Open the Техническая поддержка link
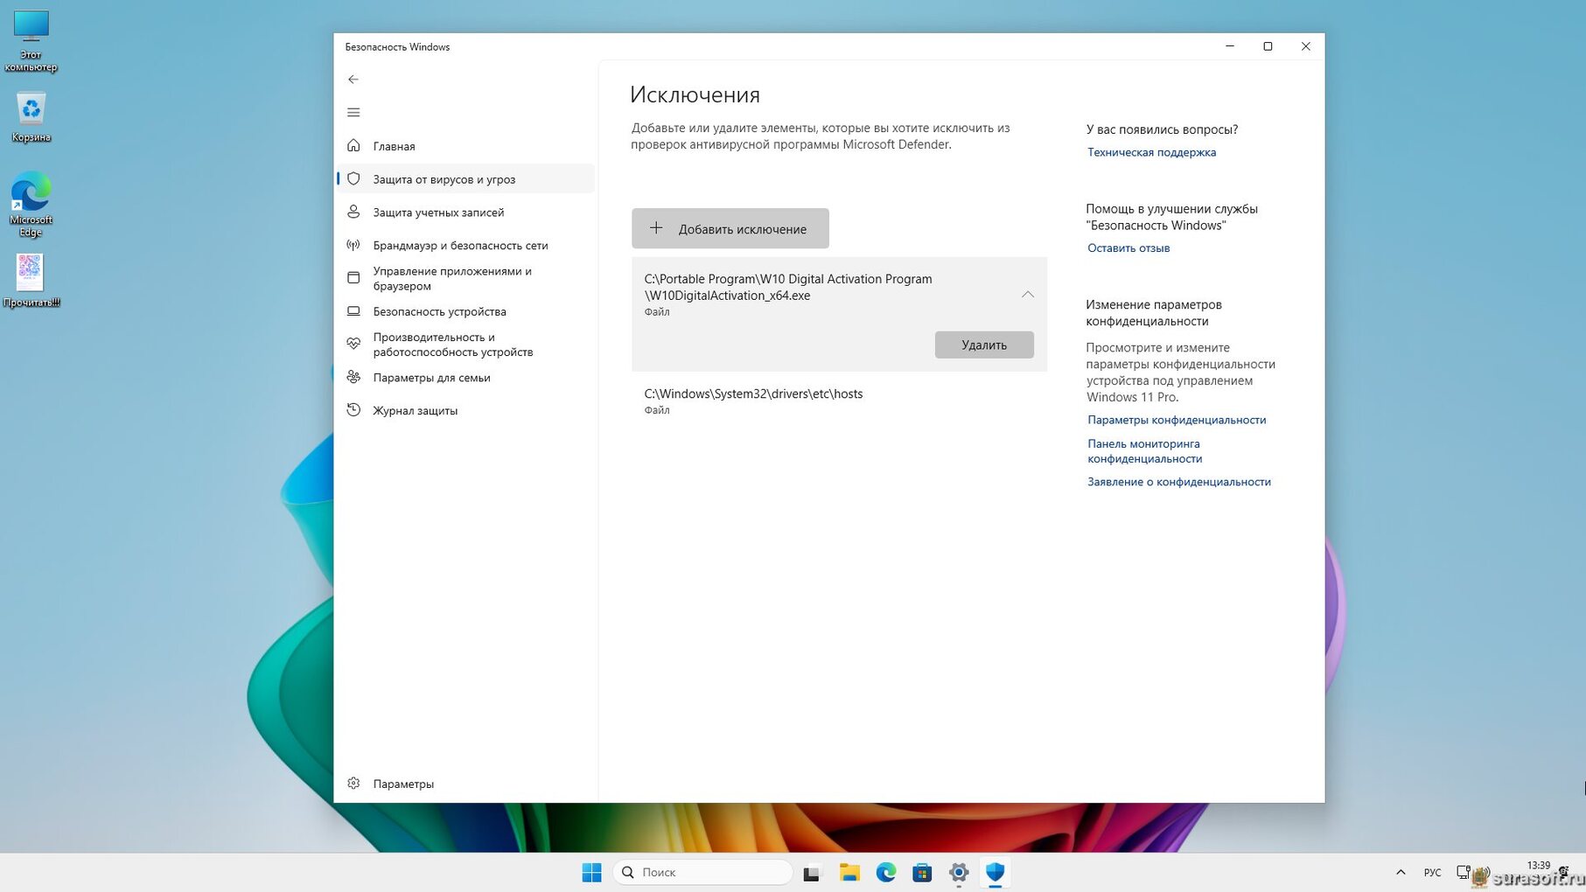Viewport: 1586px width, 892px height. pyautogui.click(x=1151, y=152)
